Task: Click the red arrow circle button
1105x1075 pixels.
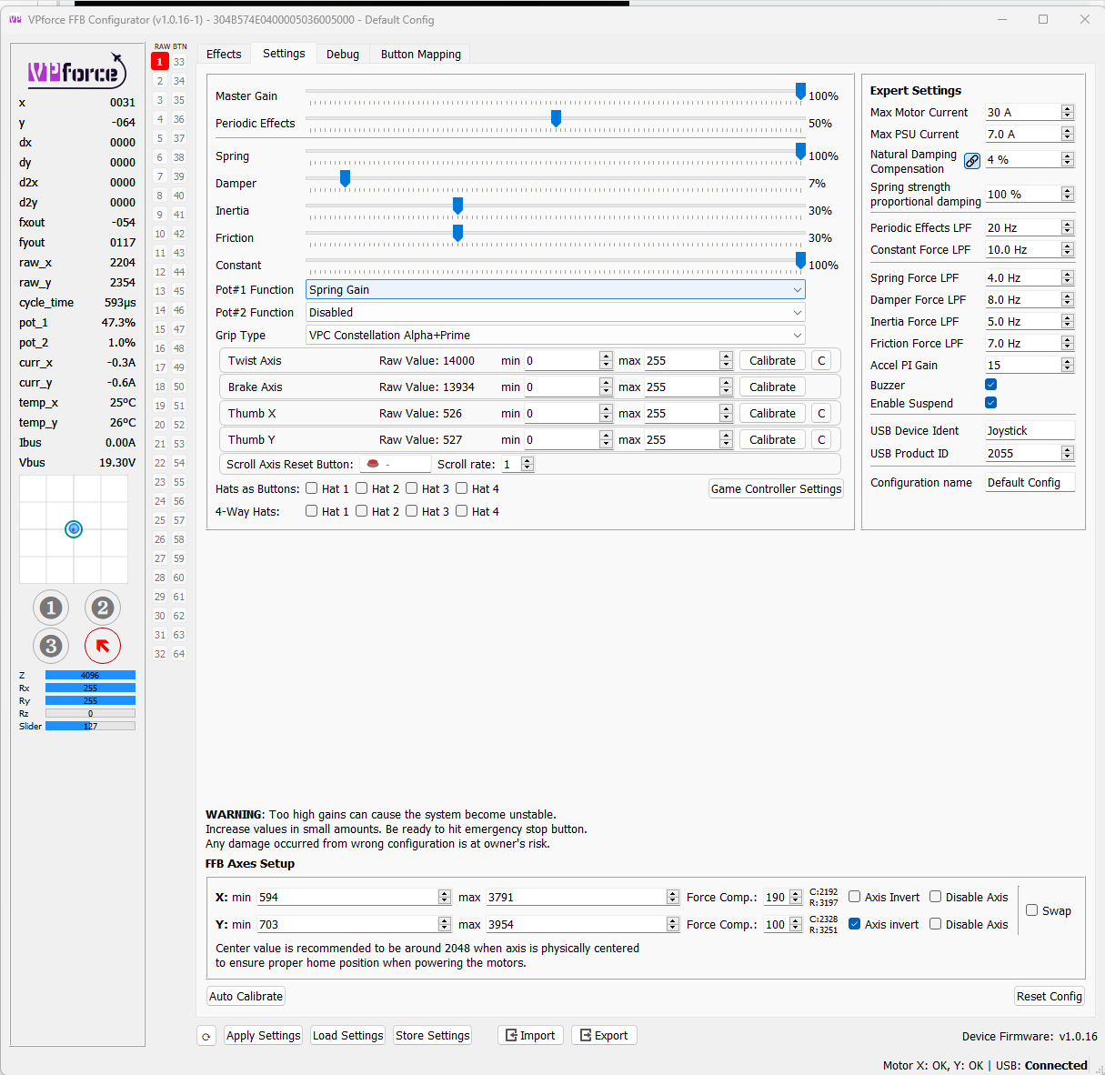Action: [x=103, y=646]
